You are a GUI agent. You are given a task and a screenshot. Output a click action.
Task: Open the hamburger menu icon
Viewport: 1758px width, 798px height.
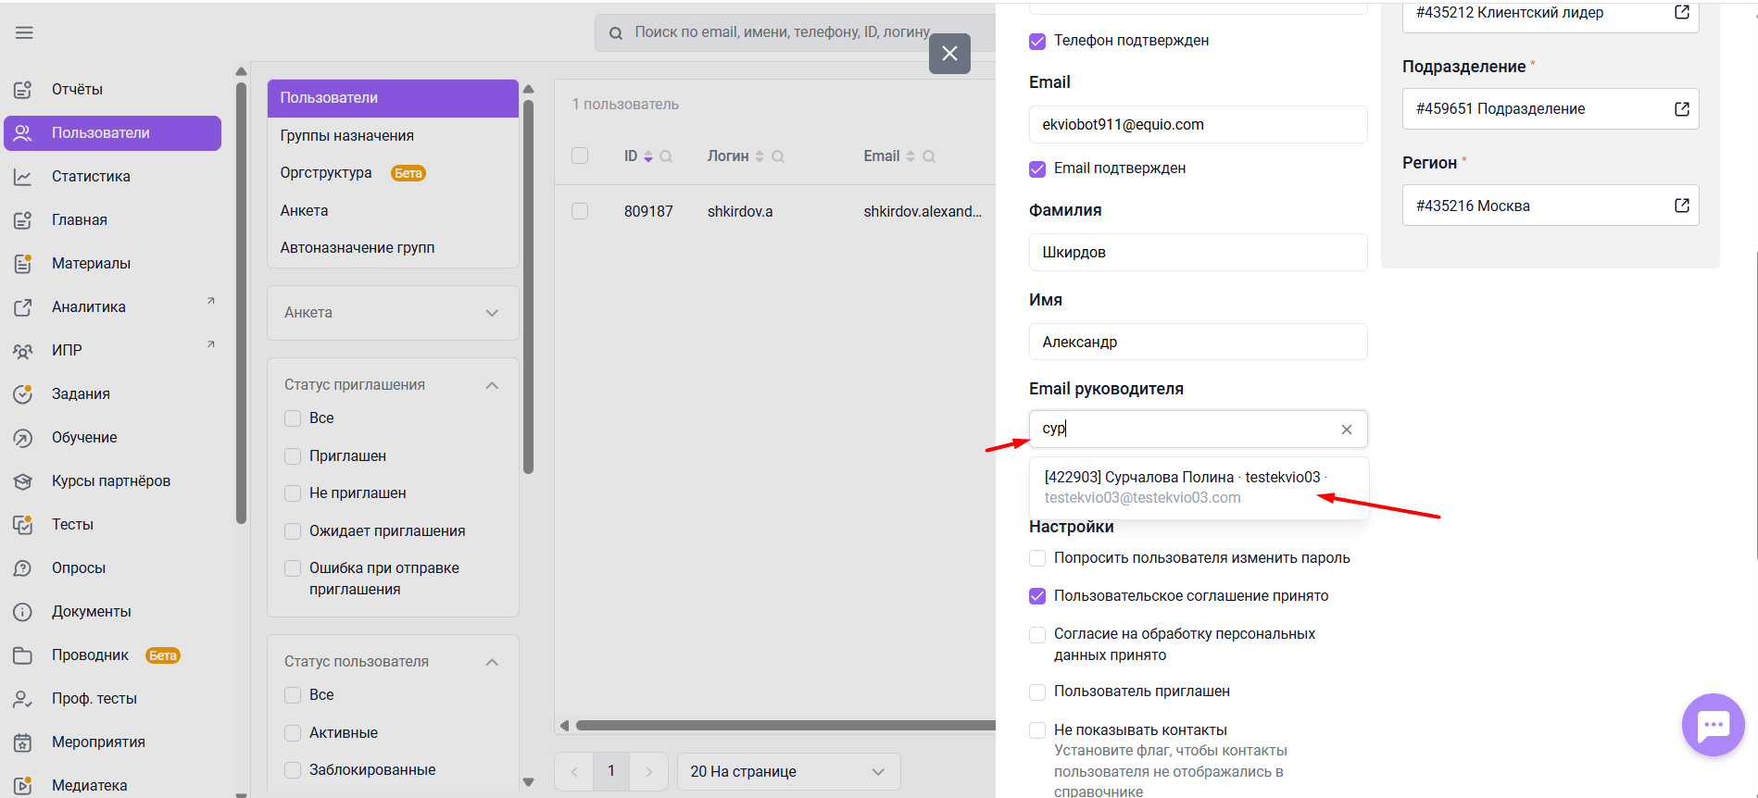(x=24, y=32)
